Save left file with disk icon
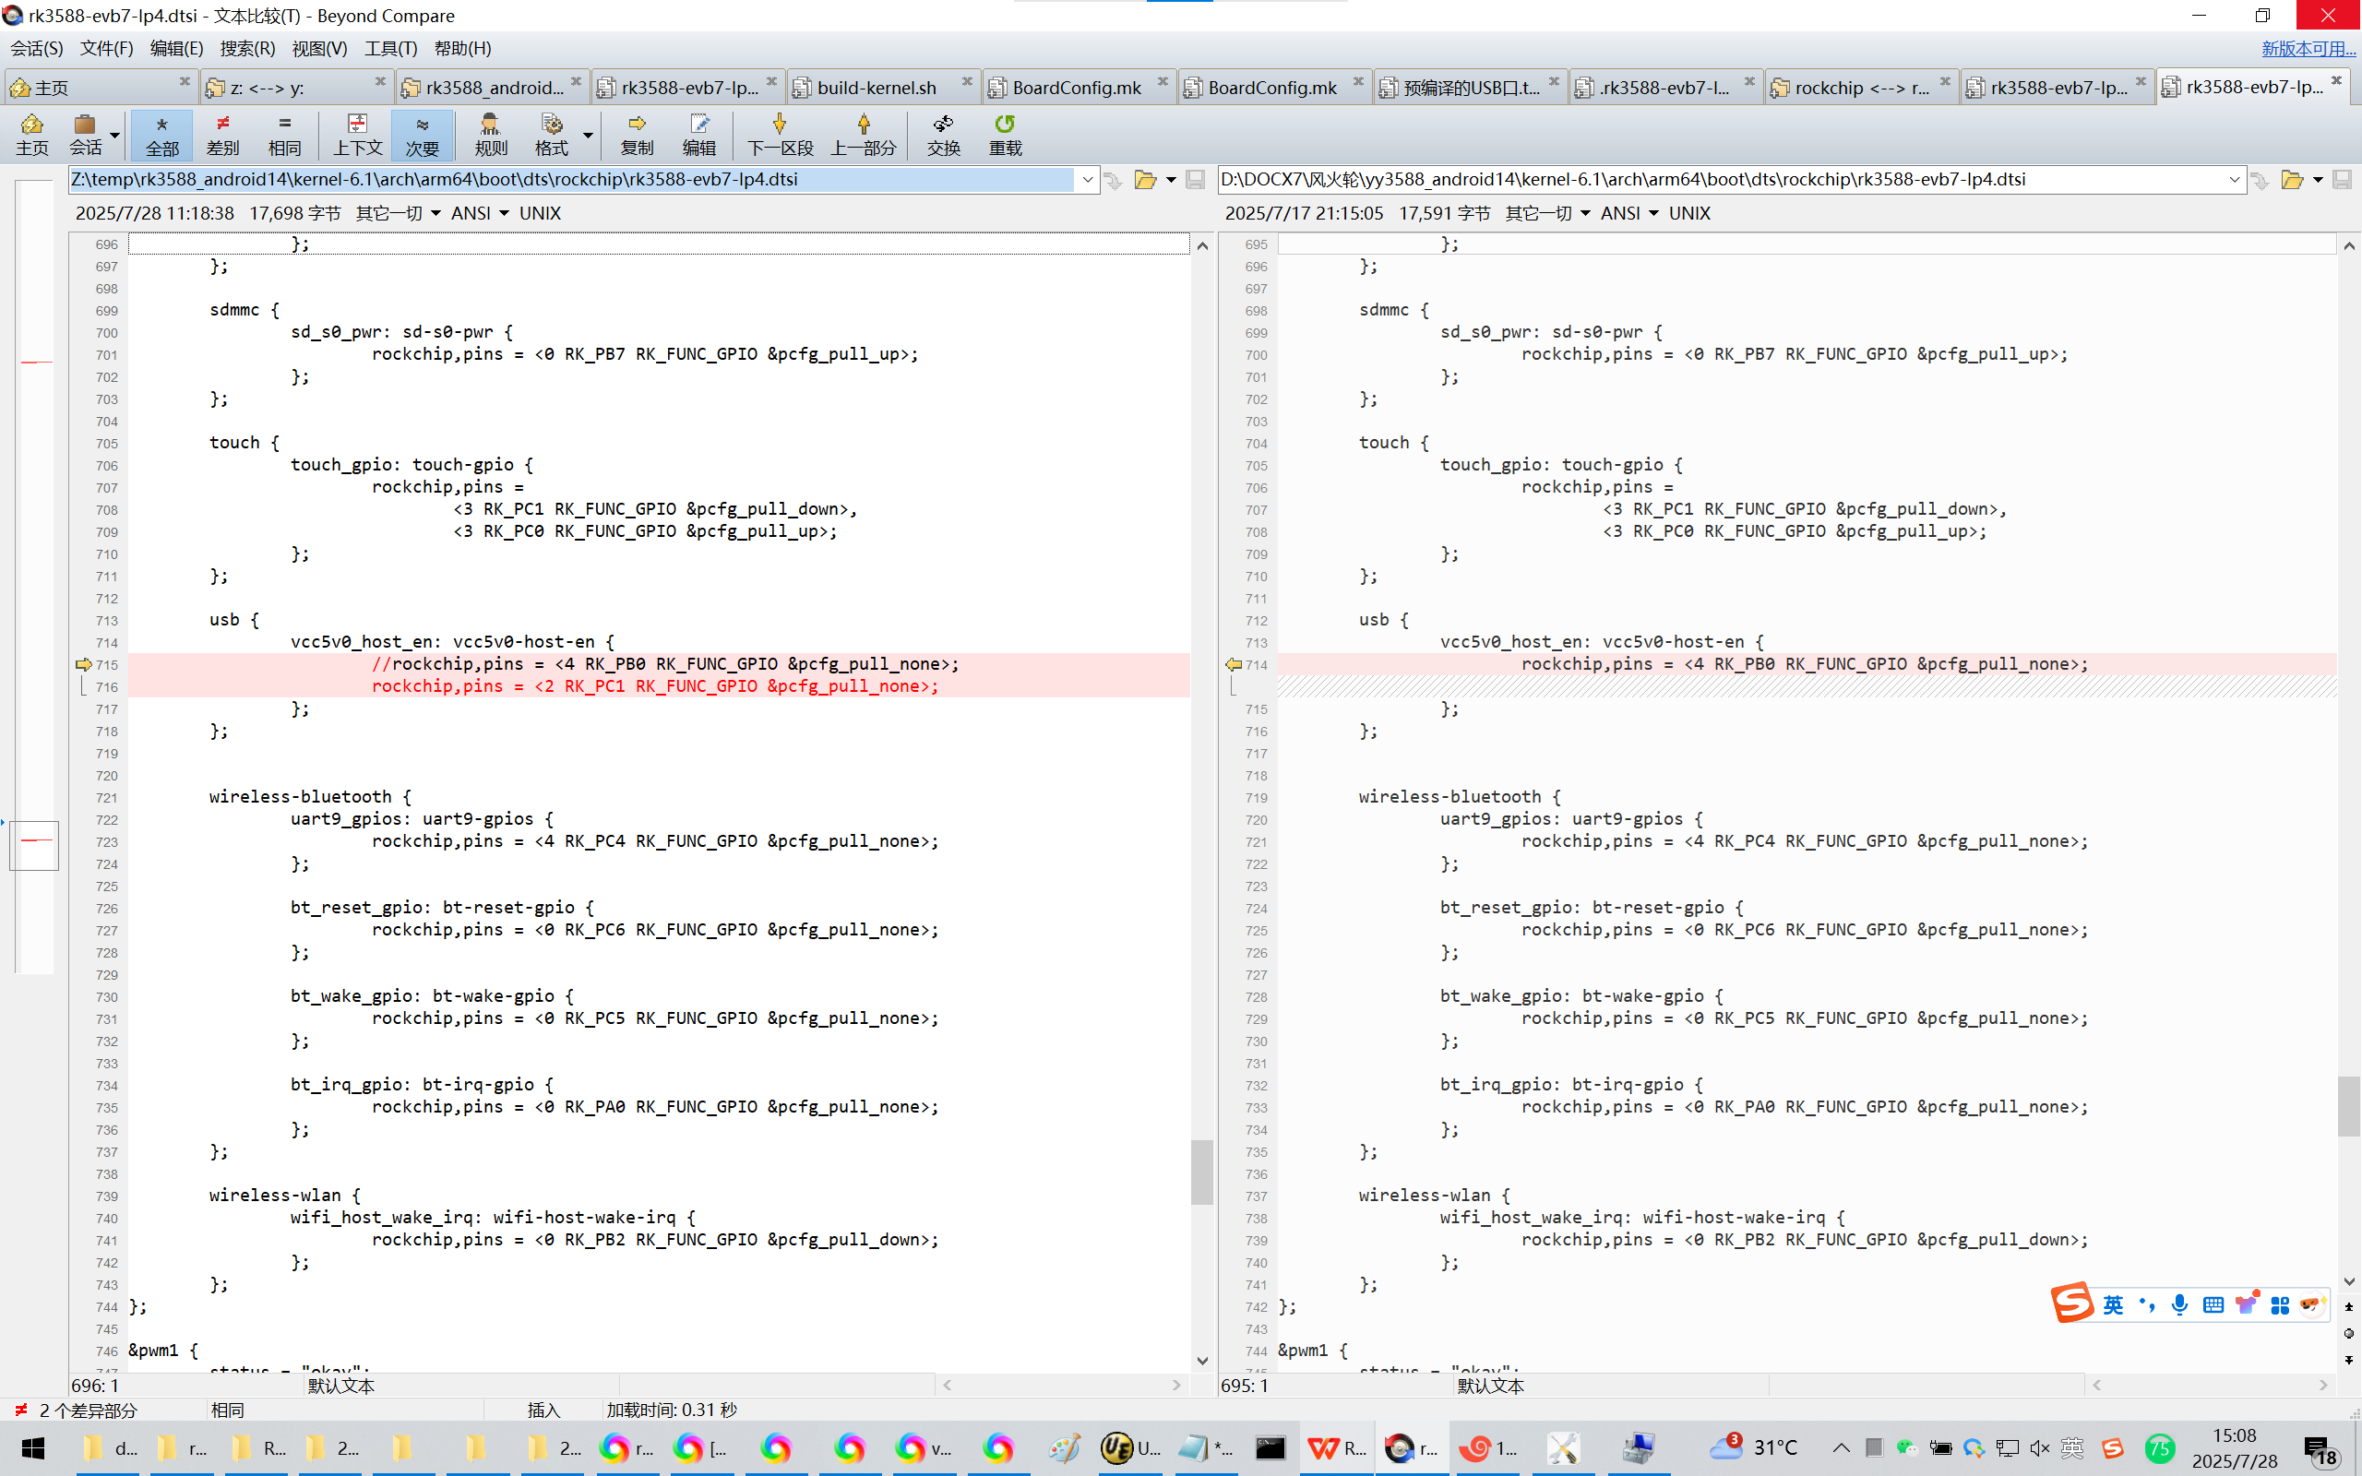Screen dimensions: 2362x1476 pos(1195,180)
